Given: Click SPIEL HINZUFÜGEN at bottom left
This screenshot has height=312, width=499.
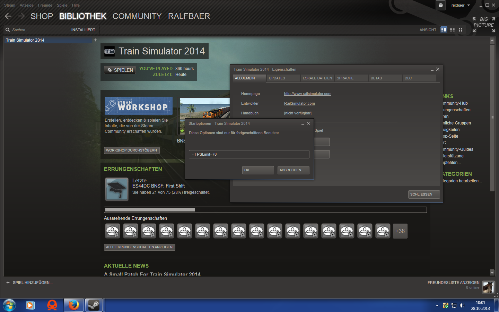Looking at the screenshot, I should click(x=29, y=283).
